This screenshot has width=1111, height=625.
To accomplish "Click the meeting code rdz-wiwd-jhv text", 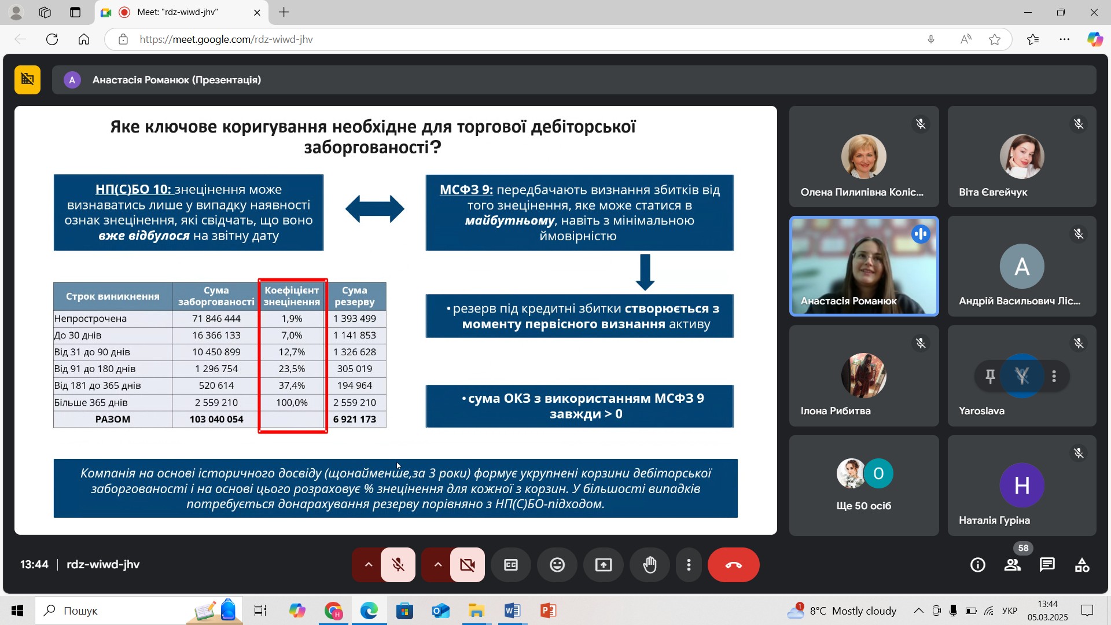I will coord(103,565).
